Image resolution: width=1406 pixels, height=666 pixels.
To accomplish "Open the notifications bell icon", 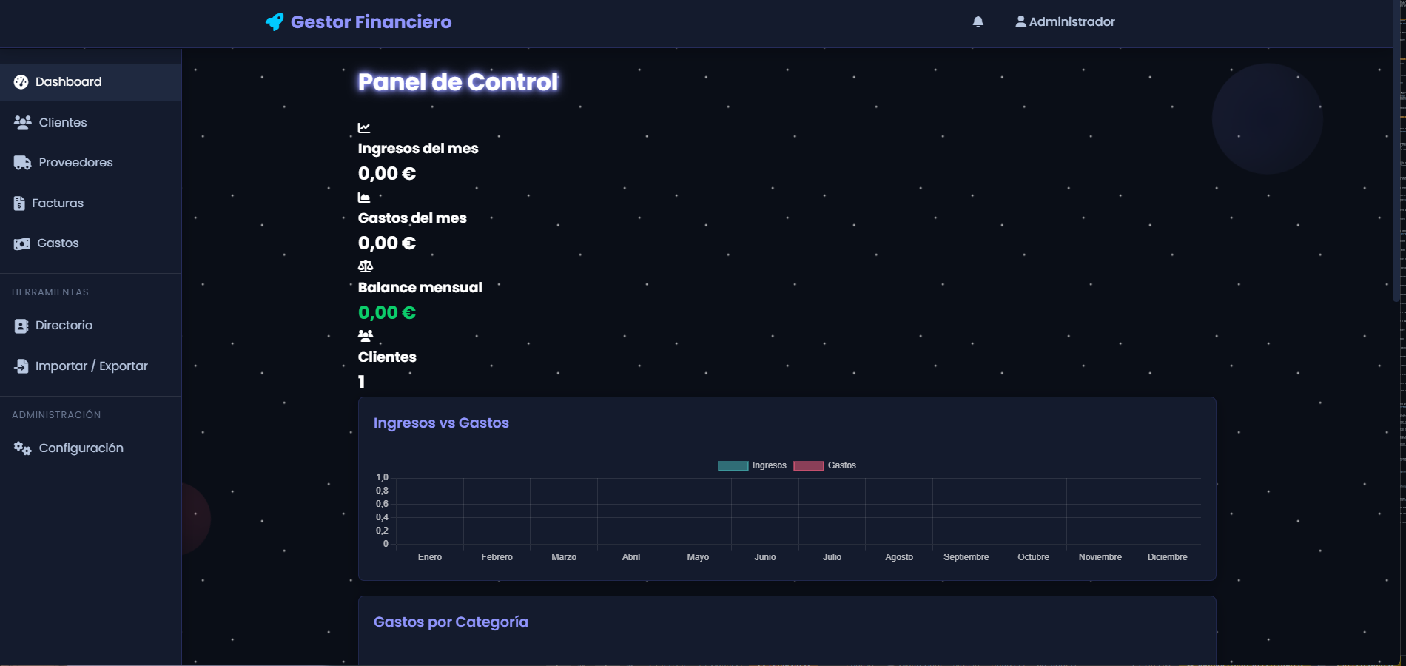I will [977, 21].
